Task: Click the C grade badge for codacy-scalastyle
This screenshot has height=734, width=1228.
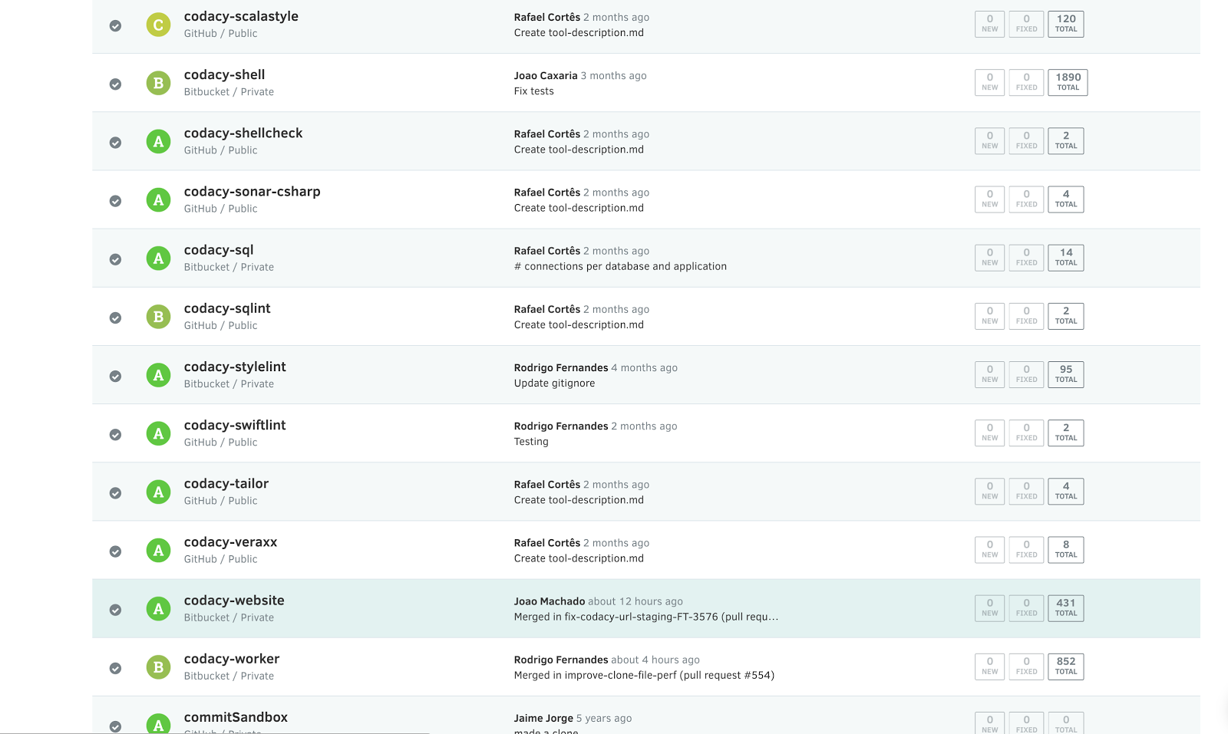Action: click(158, 25)
